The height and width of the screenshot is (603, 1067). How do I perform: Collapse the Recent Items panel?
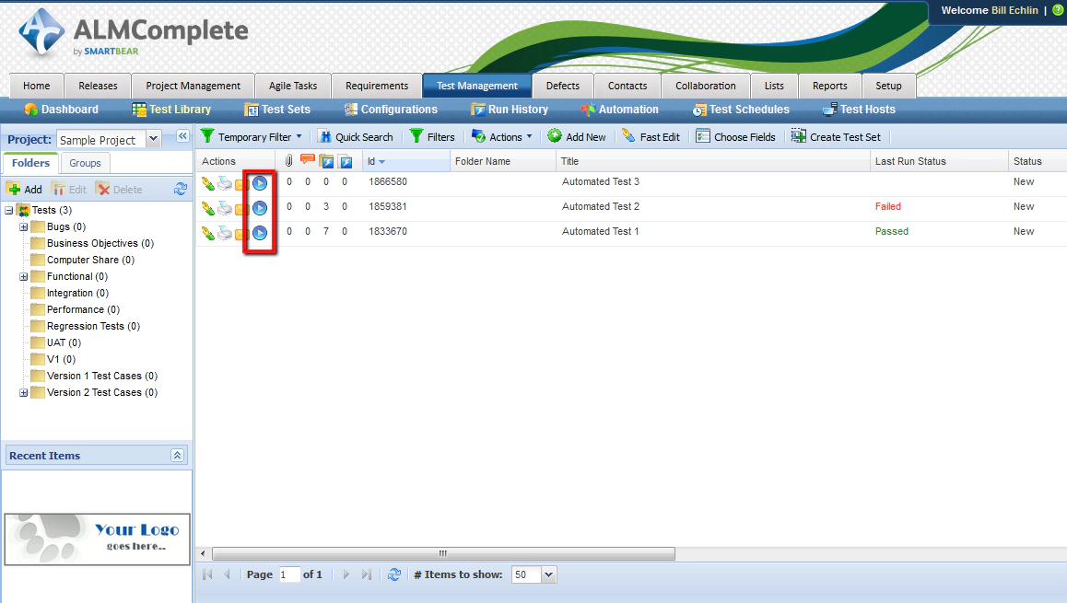[x=178, y=455]
